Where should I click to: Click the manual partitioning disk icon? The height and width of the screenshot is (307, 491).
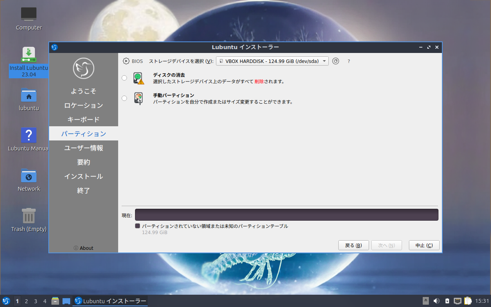[138, 99]
